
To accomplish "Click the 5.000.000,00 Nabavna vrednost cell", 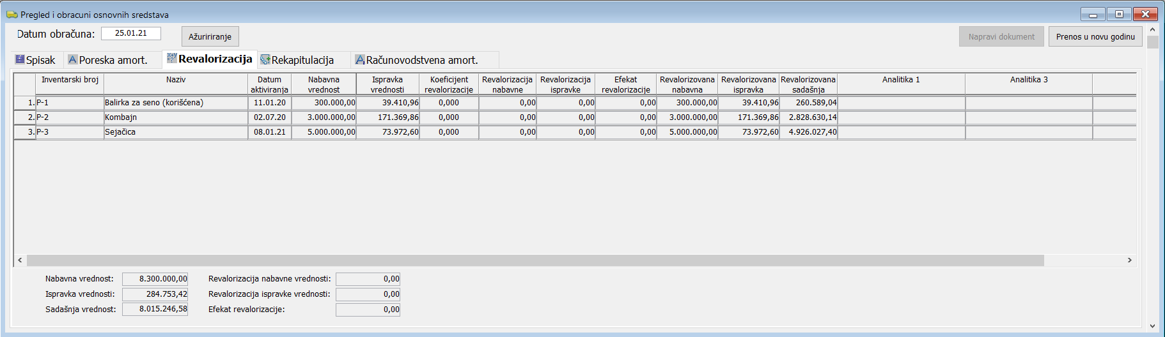I will tap(324, 132).
